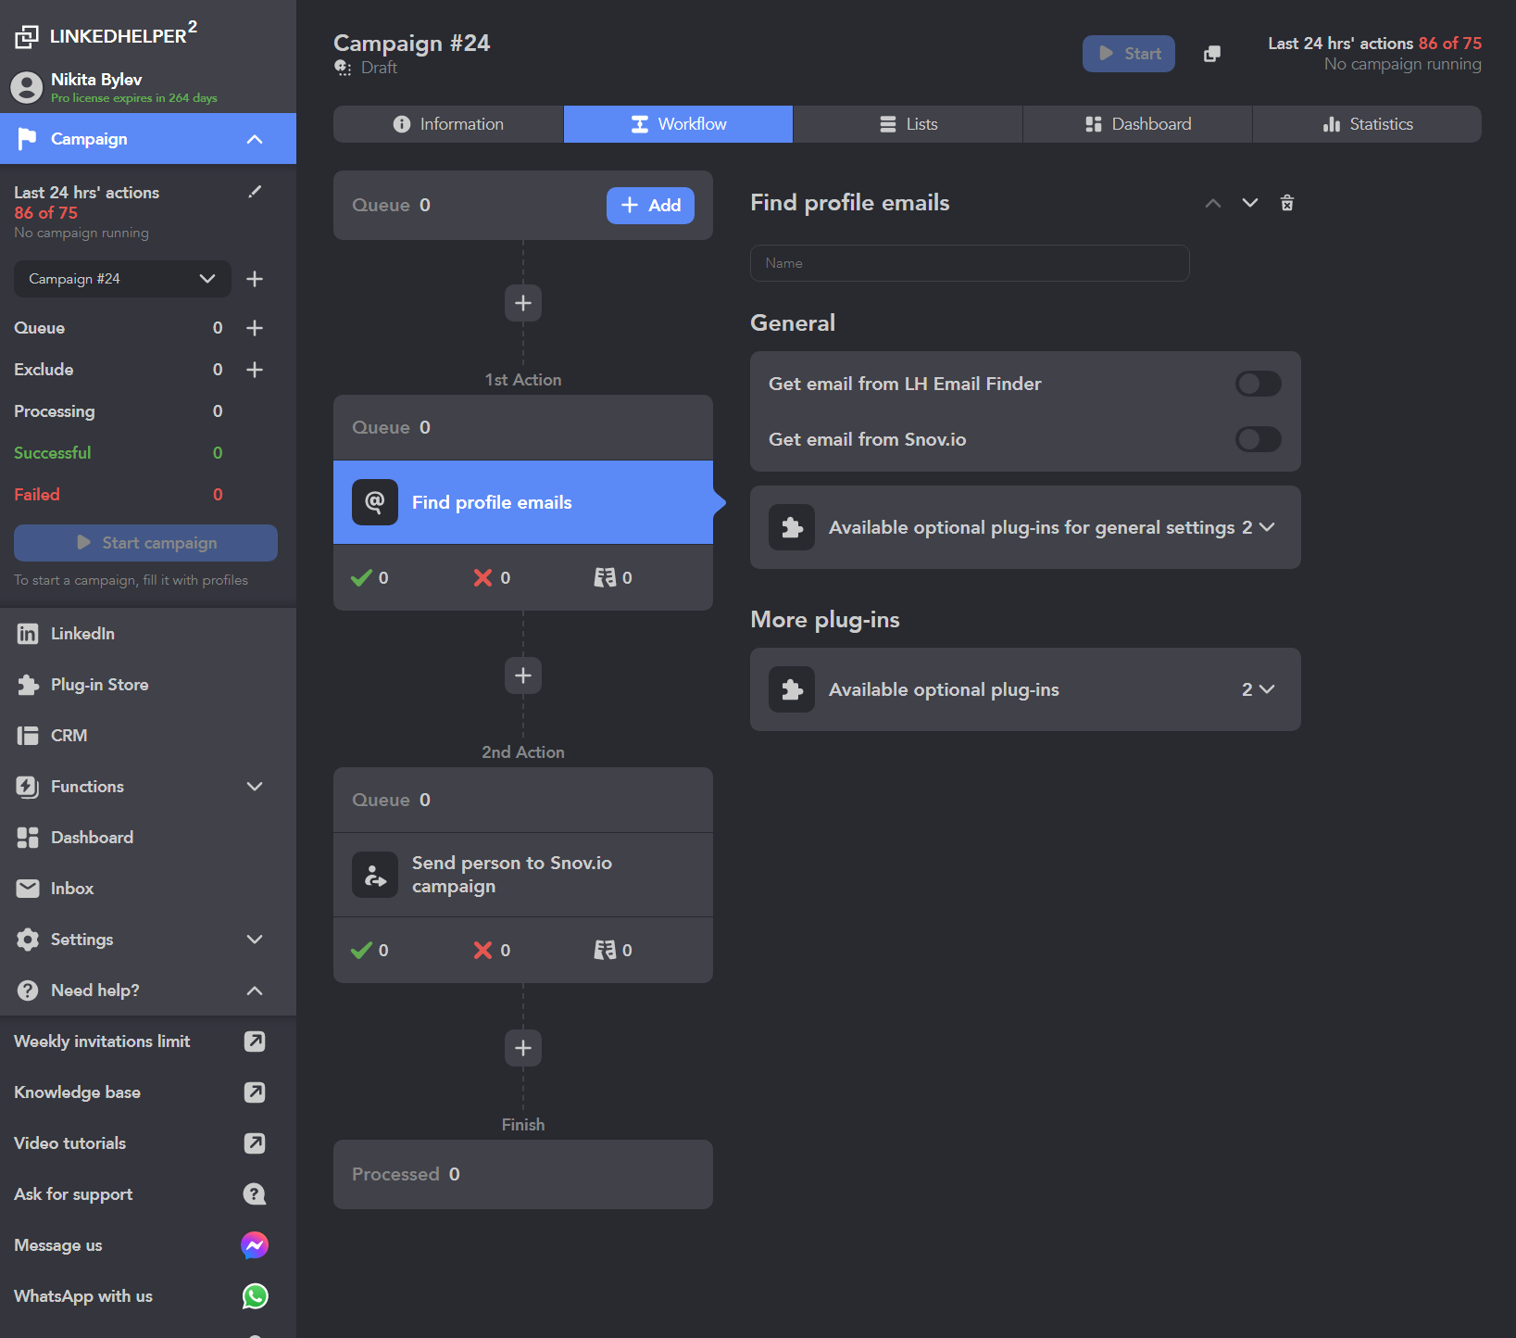Click Messenger icon for Message us
Screen dimensions: 1516x1338
[x=255, y=1245]
